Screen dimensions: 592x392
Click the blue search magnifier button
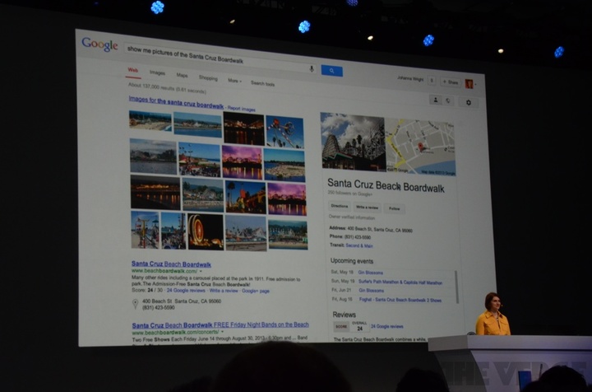coord(332,71)
